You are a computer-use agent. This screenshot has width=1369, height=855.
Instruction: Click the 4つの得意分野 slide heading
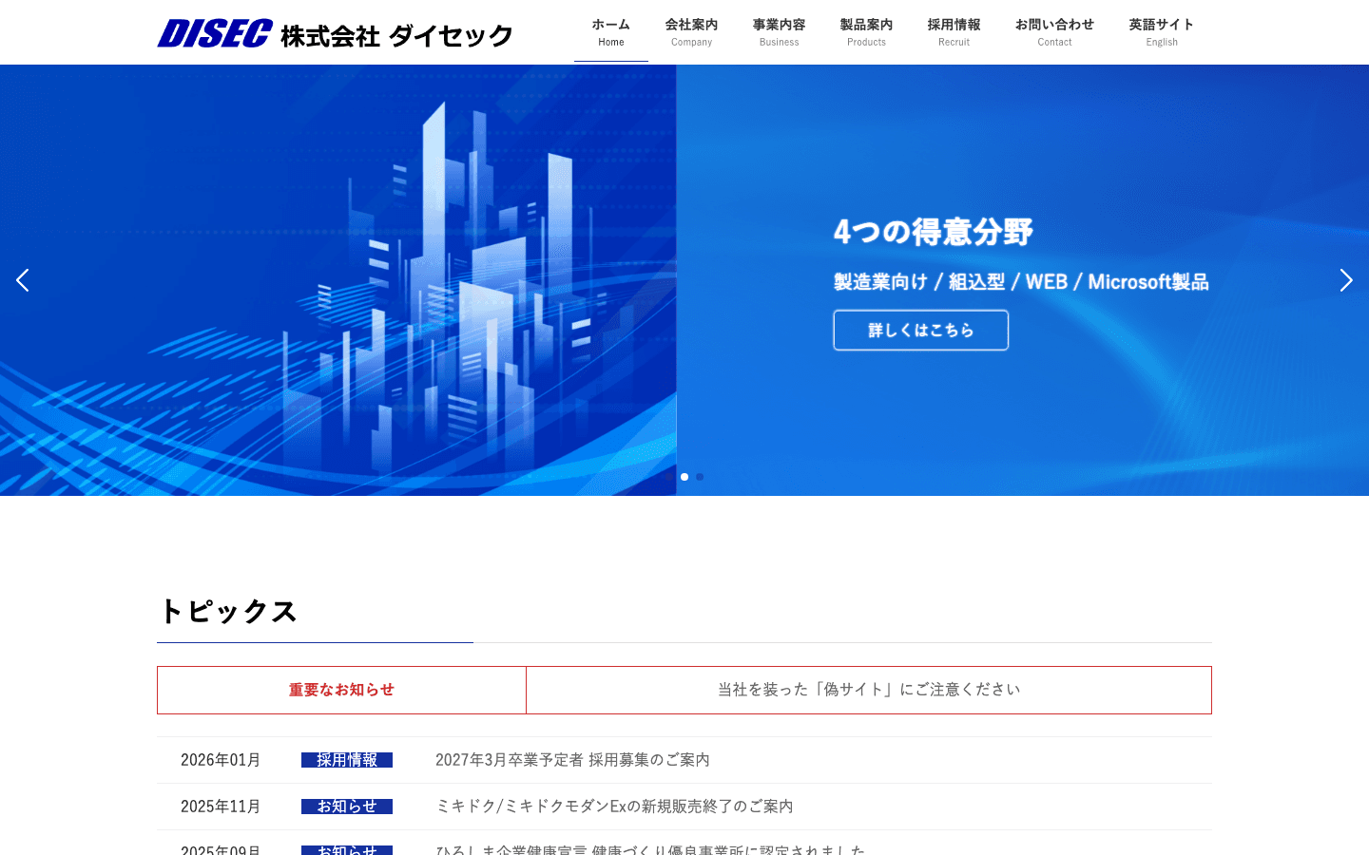point(934,232)
